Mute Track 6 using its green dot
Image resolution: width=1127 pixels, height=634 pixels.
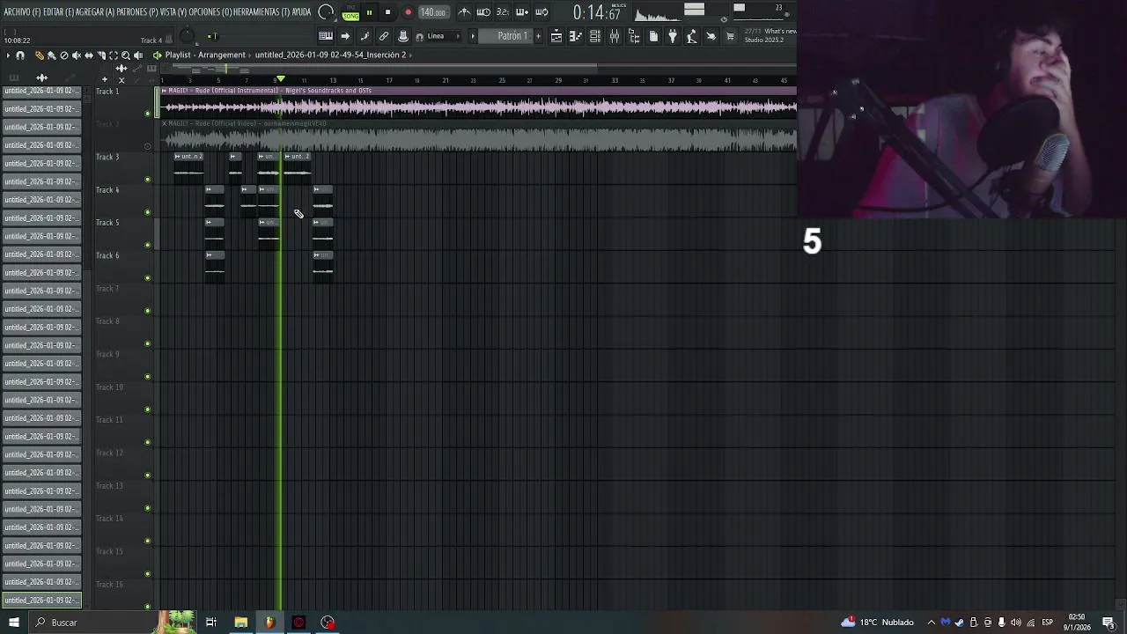pos(148,278)
